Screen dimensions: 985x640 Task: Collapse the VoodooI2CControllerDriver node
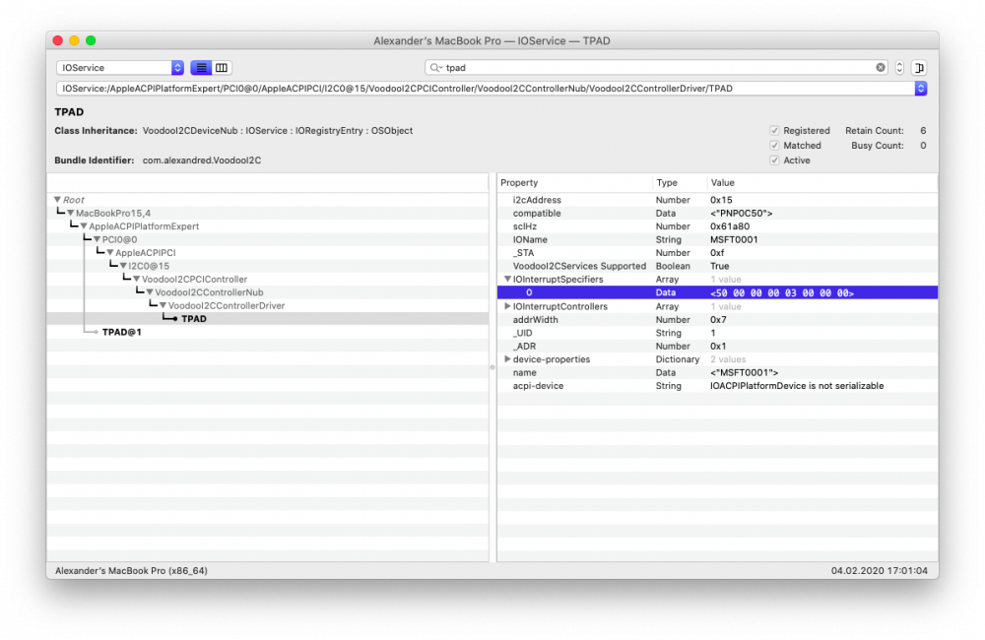point(163,306)
